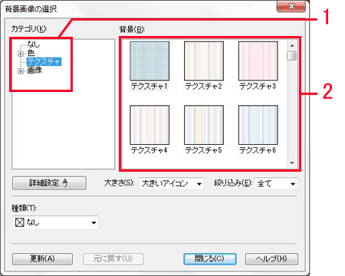Click the テクスチャ2 label text
This screenshot has height=276, width=345.
pyautogui.click(x=203, y=86)
